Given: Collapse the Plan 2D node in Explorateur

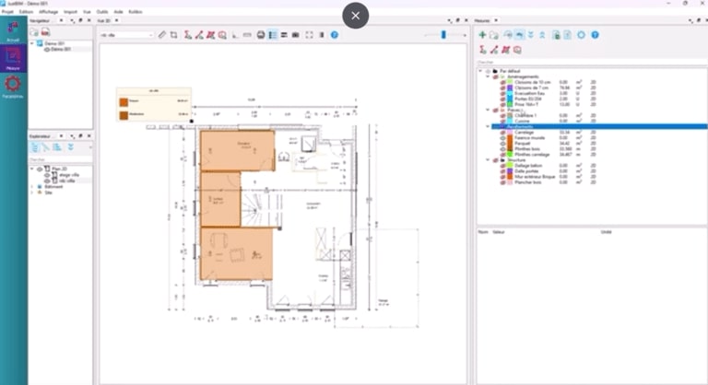Looking at the screenshot, I should 32,169.
